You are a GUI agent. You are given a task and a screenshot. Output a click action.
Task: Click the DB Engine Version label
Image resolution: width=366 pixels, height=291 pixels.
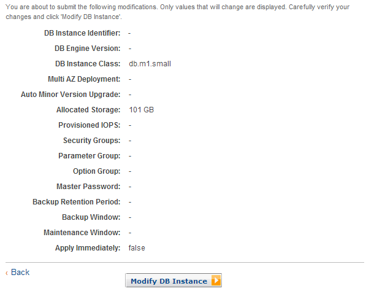coord(88,49)
